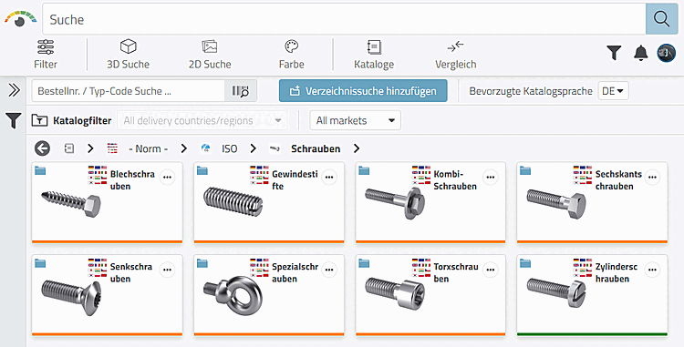Go to the - Norm - breadcrumb
The height and width of the screenshot is (347, 684).
pyautogui.click(x=149, y=148)
